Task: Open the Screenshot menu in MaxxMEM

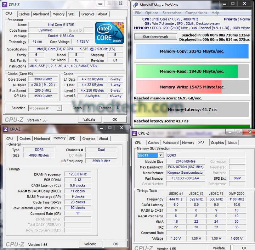Action: (172, 13)
